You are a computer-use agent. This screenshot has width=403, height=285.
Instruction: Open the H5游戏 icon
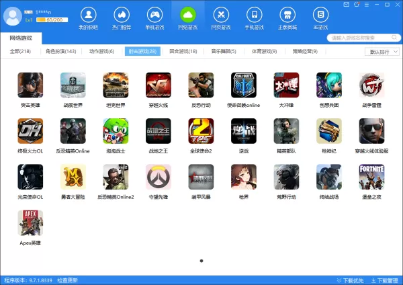tap(320, 15)
